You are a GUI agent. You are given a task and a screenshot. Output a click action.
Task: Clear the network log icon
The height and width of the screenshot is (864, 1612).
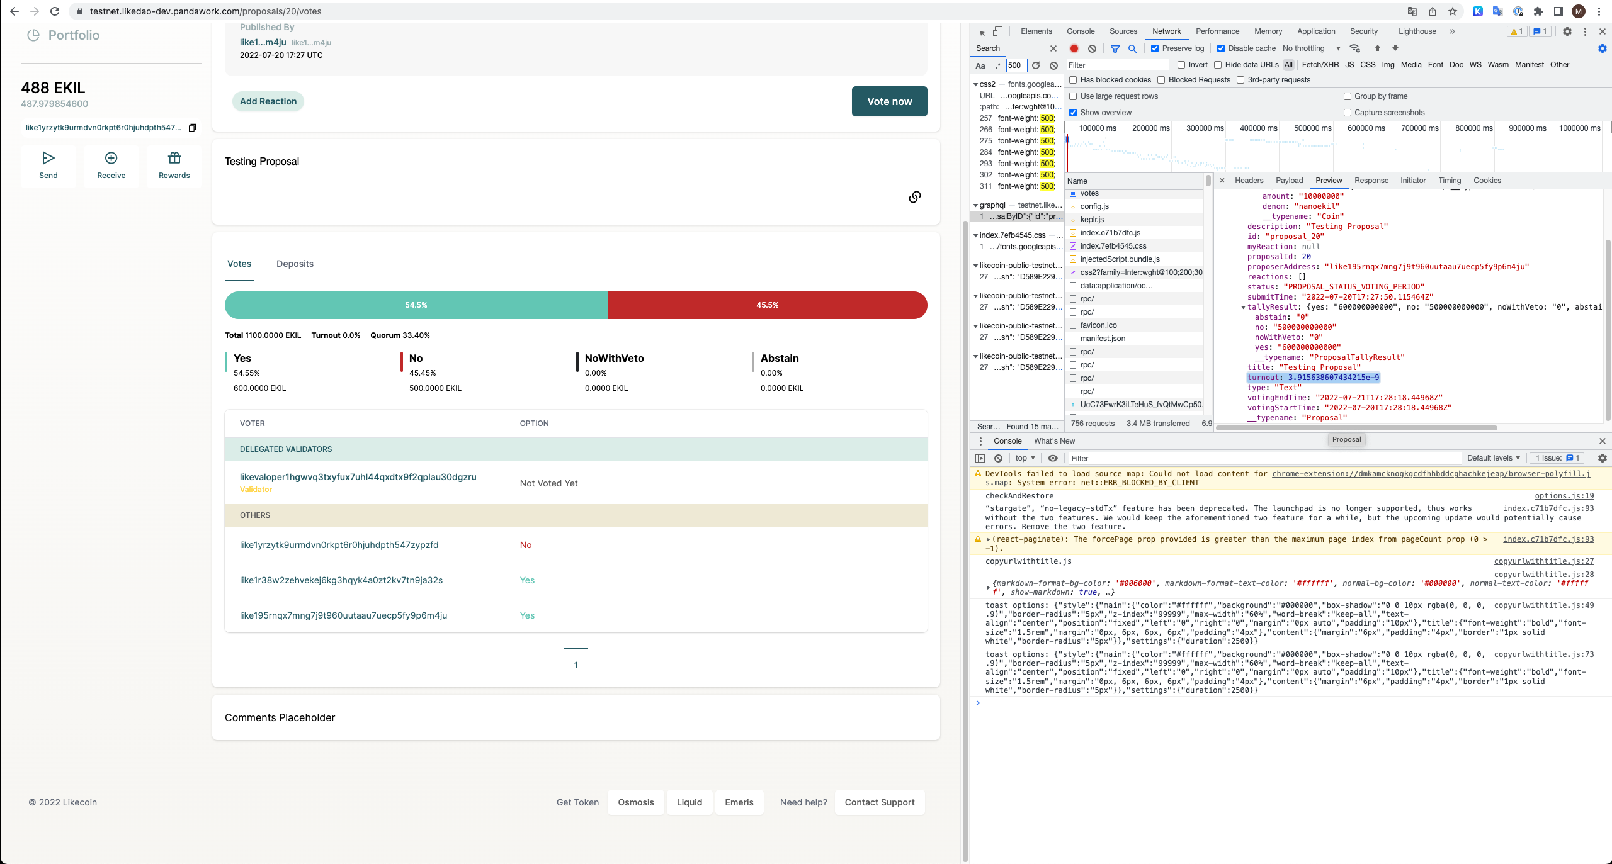pos(1093,48)
